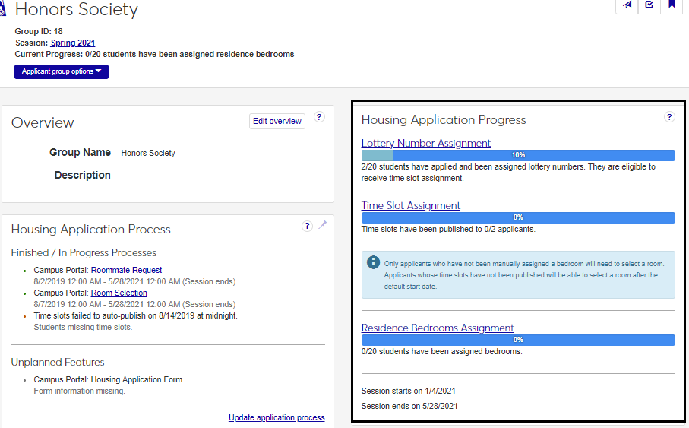Open the Room Selection link
689x428 pixels.
coord(119,293)
